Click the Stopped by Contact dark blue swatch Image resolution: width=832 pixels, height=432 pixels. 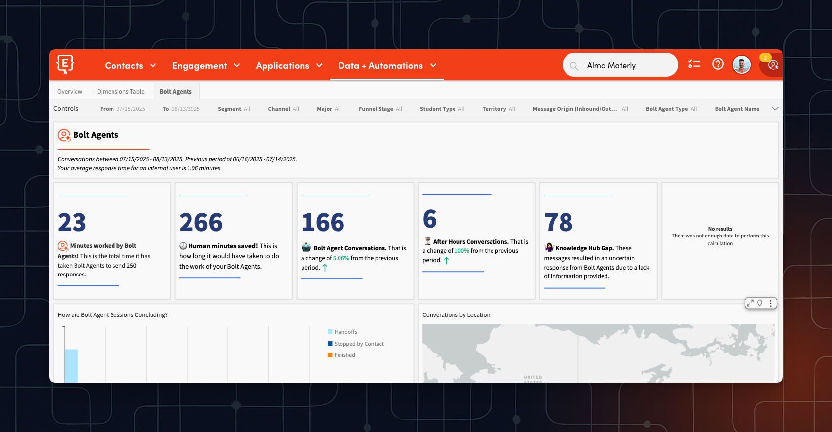[330, 344]
